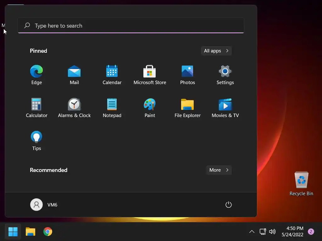The height and width of the screenshot is (241, 322).
Task: Open Notepad
Action: pyautogui.click(x=112, y=108)
